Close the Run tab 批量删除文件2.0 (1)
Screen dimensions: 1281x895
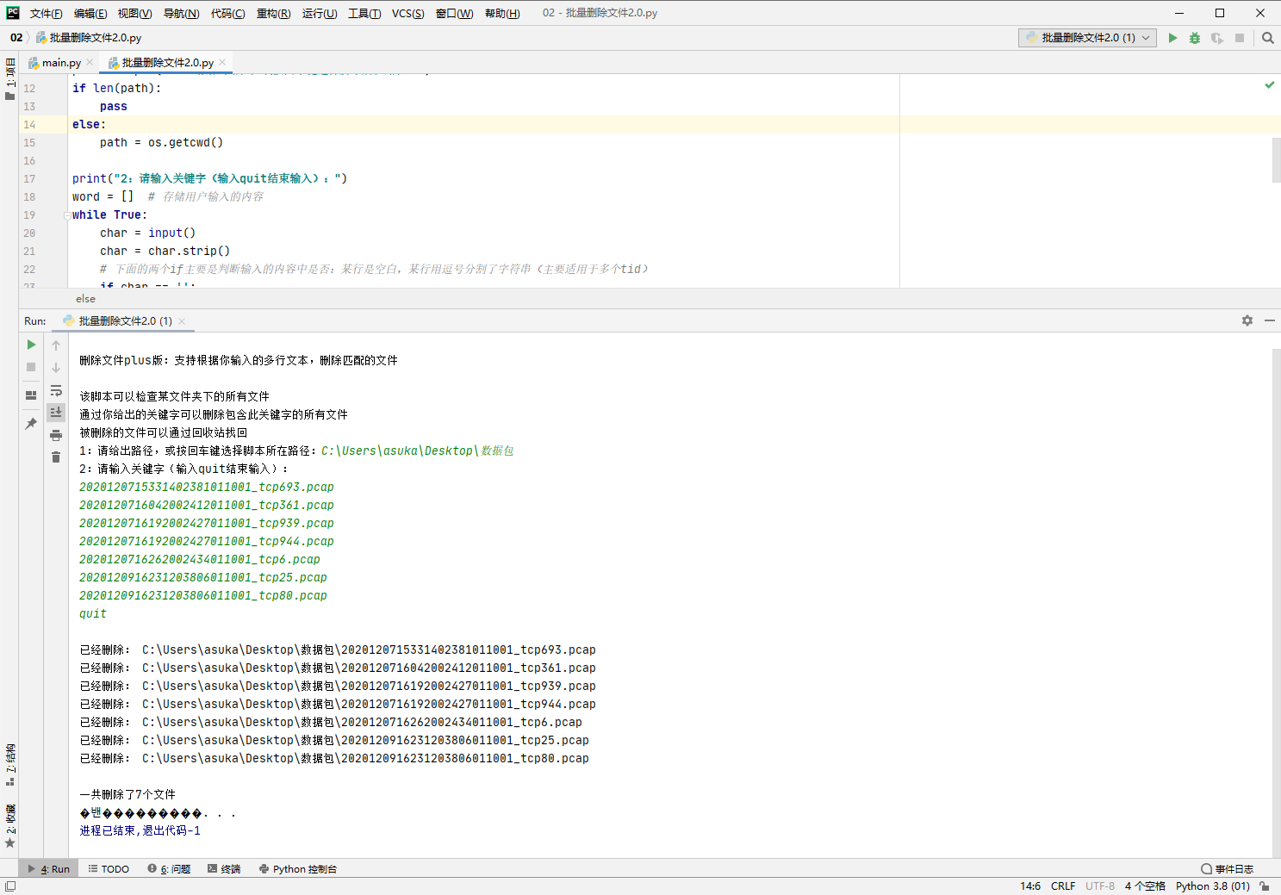[x=182, y=320]
